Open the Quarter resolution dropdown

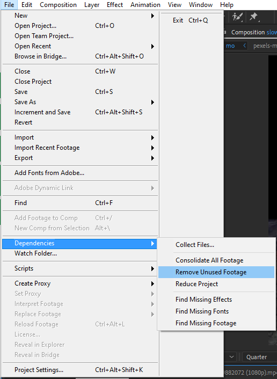[x=259, y=357]
